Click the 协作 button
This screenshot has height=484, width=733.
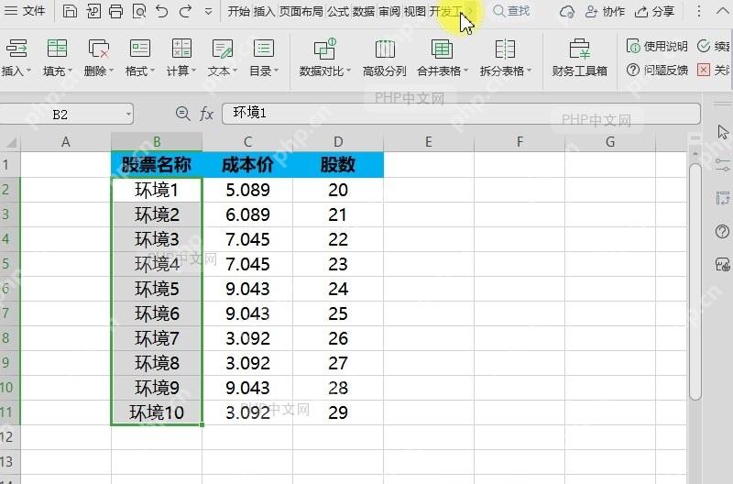point(605,11)
